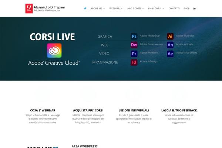The image size is (222, 148).
Task: Click the Adobe logo in the header
Action: (29, 9)
